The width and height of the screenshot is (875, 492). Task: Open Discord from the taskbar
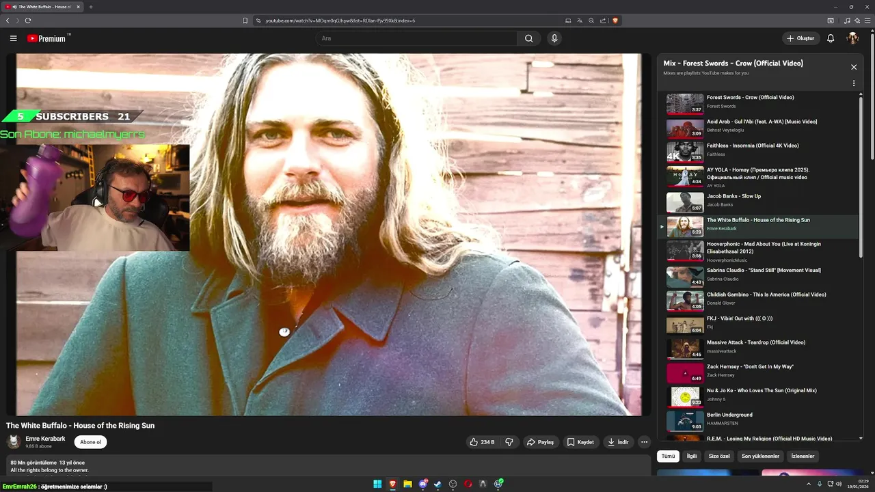(x=423, y=484)
